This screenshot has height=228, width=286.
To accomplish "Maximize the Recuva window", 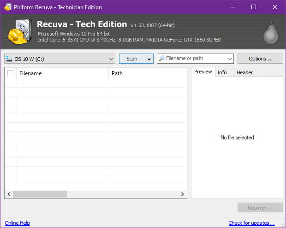I will coord(254,7).
